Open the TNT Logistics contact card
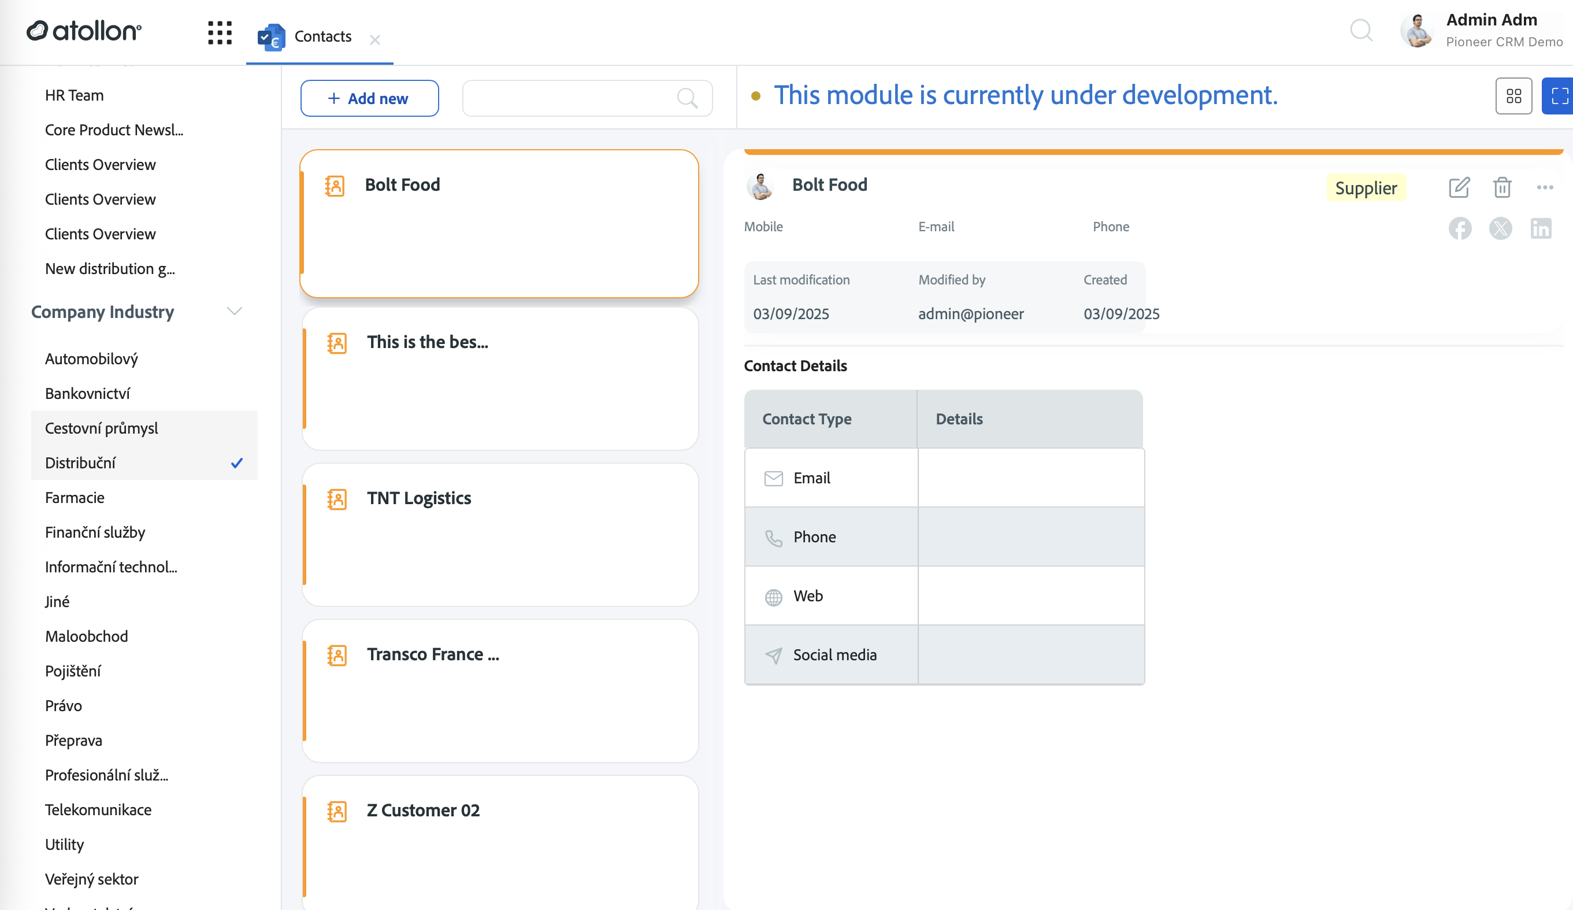This screenshot has width=1573, height=910. click(x=500, y=535)
